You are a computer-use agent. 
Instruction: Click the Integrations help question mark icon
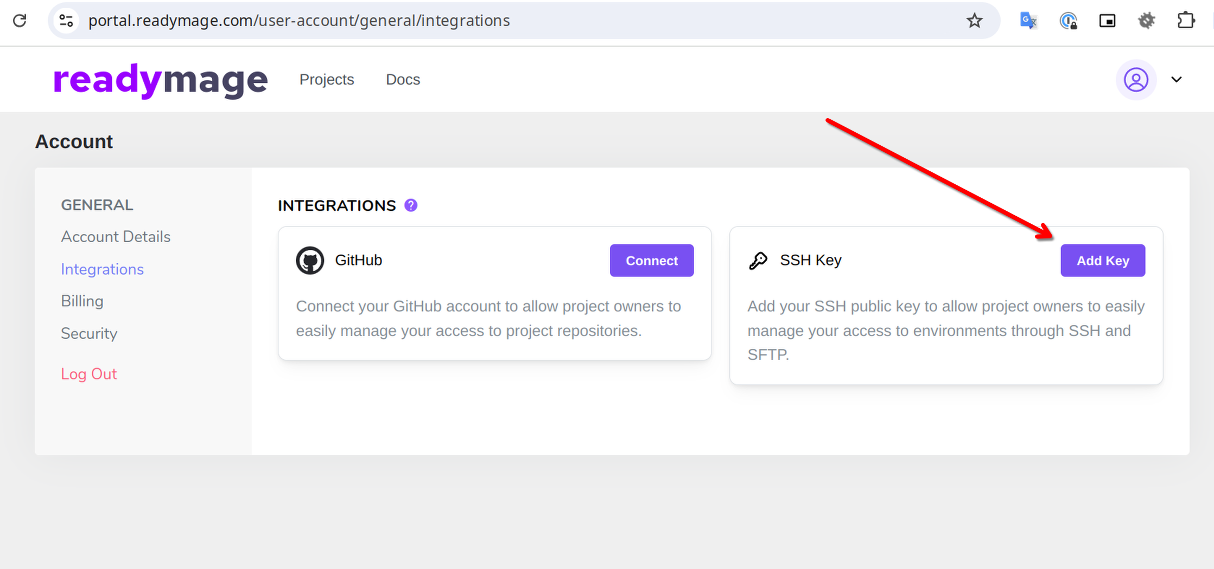click(x=411, y=205)
